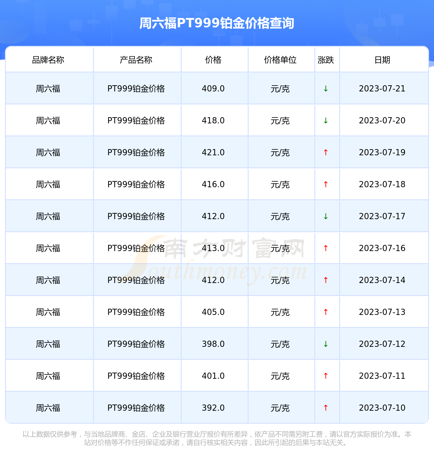Click the disclaimer text starting 以上数据仅供参考
The width and height of the screenshot is (434, 451).
click(217, 438)
